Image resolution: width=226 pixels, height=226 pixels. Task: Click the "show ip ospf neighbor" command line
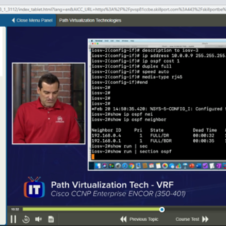(x=129, y=119)
